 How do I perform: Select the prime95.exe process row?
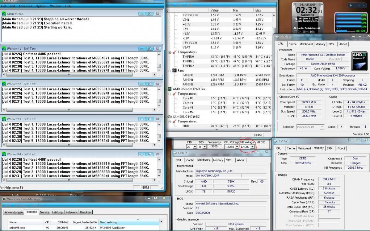click(x=84, y=228)
